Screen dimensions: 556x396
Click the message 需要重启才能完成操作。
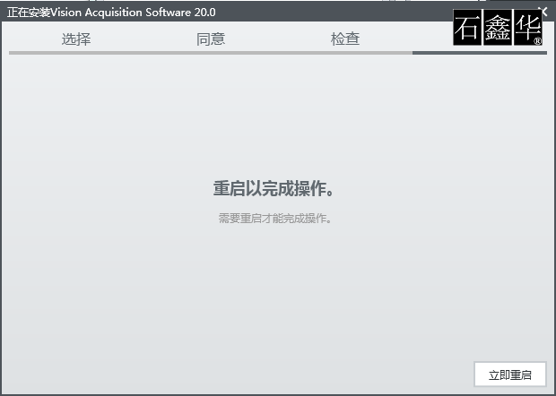coord(274,219)
